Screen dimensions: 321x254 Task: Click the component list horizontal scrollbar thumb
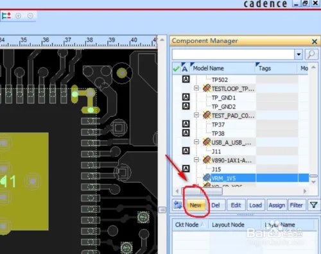coord(202,191)
